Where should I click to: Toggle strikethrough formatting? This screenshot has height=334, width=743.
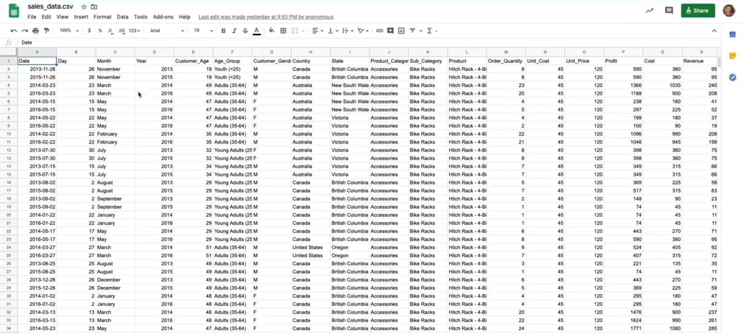pyautogui.click(x=245, y=31)
